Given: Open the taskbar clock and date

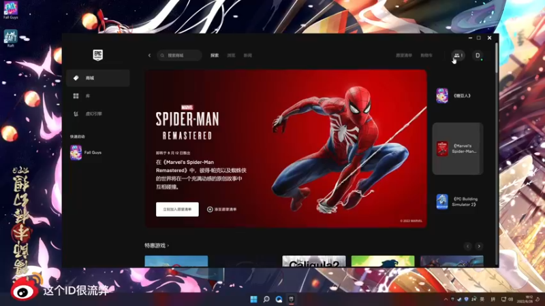Looking at the screenshot, I should (x=525, y=299).
